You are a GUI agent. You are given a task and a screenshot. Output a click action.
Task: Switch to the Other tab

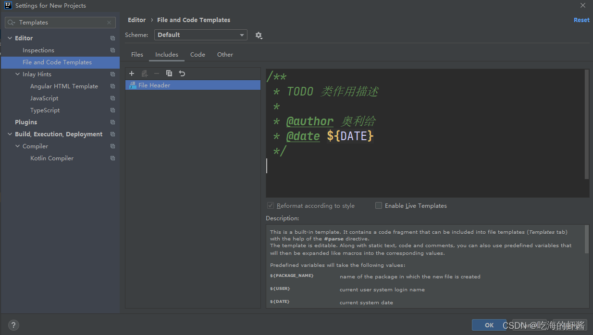225,55
